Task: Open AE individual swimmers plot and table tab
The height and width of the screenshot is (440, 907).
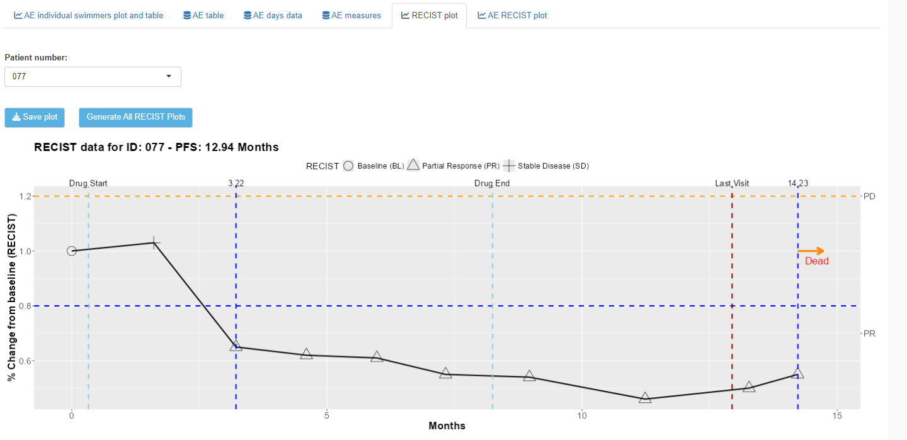Action: (89, 15)
